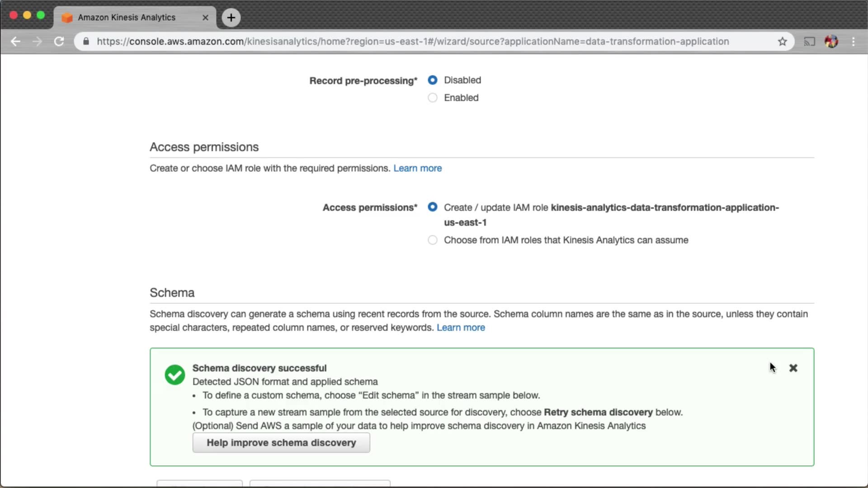The height and width of the screenshot is (488, 868).
Task: Click the browser forward arrow
Action: point(37,42)
